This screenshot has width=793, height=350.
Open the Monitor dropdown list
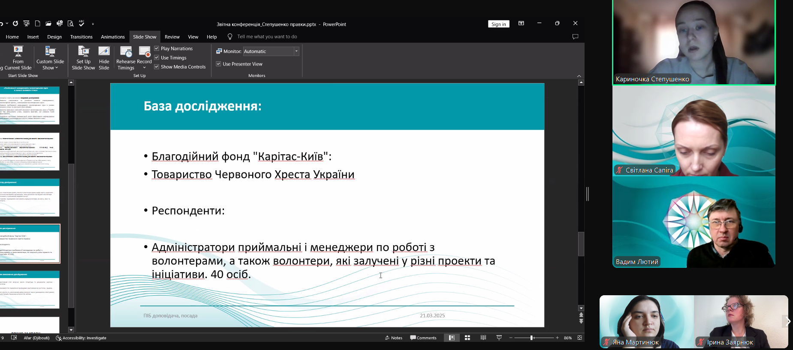[x=296, y=51]
